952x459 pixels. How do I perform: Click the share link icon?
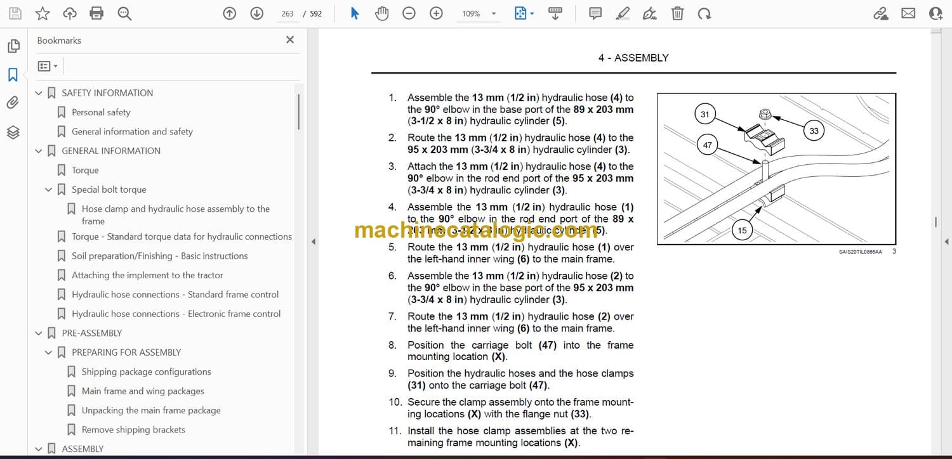coord(881,13)
